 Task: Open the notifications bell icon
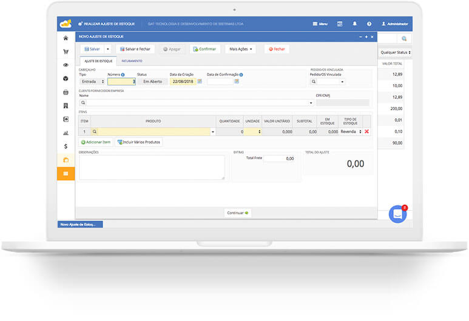coord(354,24)
